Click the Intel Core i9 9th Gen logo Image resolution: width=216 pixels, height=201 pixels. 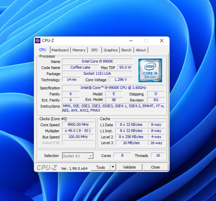click(150, 70)
